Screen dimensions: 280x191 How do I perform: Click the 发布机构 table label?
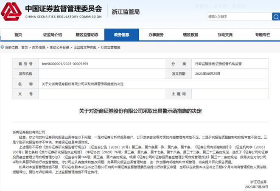pyautogui.click(x=25, y=74)
